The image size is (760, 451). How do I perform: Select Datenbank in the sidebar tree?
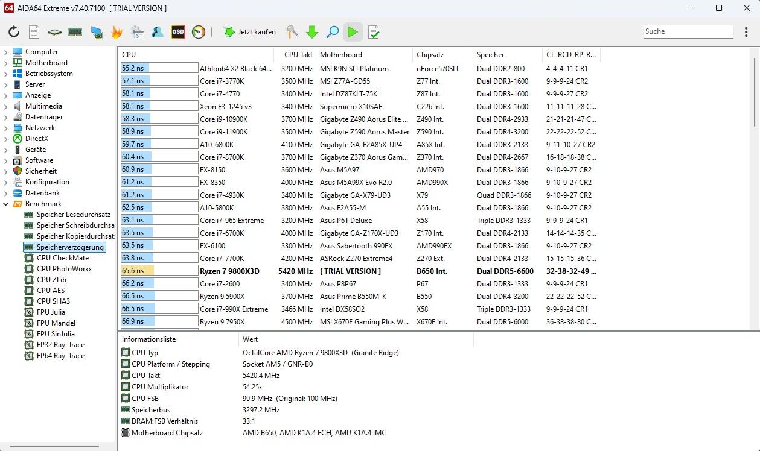42,193
